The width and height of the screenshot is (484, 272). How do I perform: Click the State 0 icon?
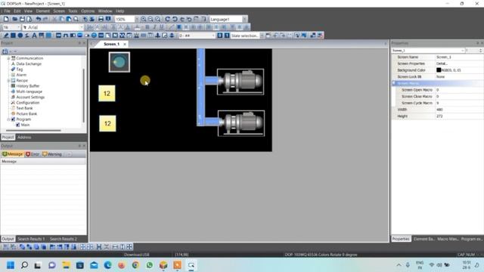220,36
